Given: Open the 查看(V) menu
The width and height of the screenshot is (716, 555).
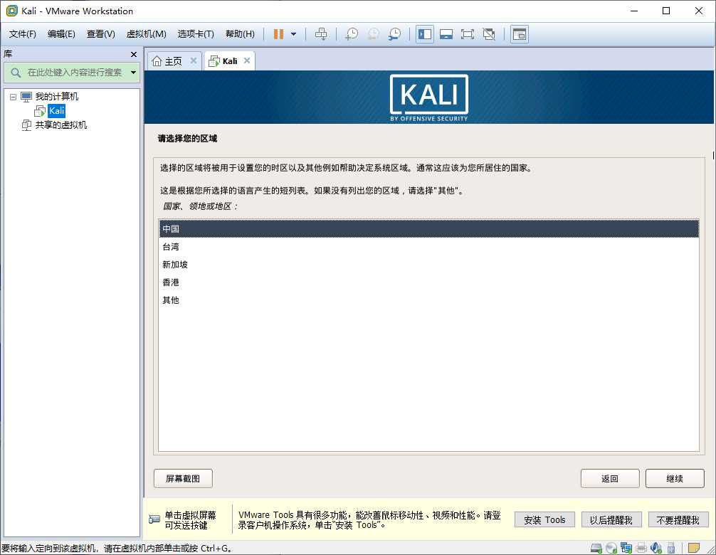Looking at the screenshot, I should [101, 34].
